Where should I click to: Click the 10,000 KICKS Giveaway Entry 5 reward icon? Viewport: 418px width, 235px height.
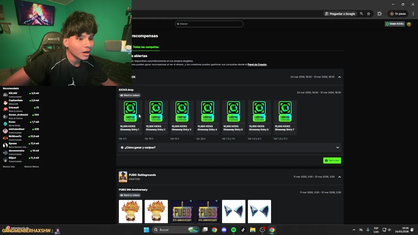coord(233,112)
